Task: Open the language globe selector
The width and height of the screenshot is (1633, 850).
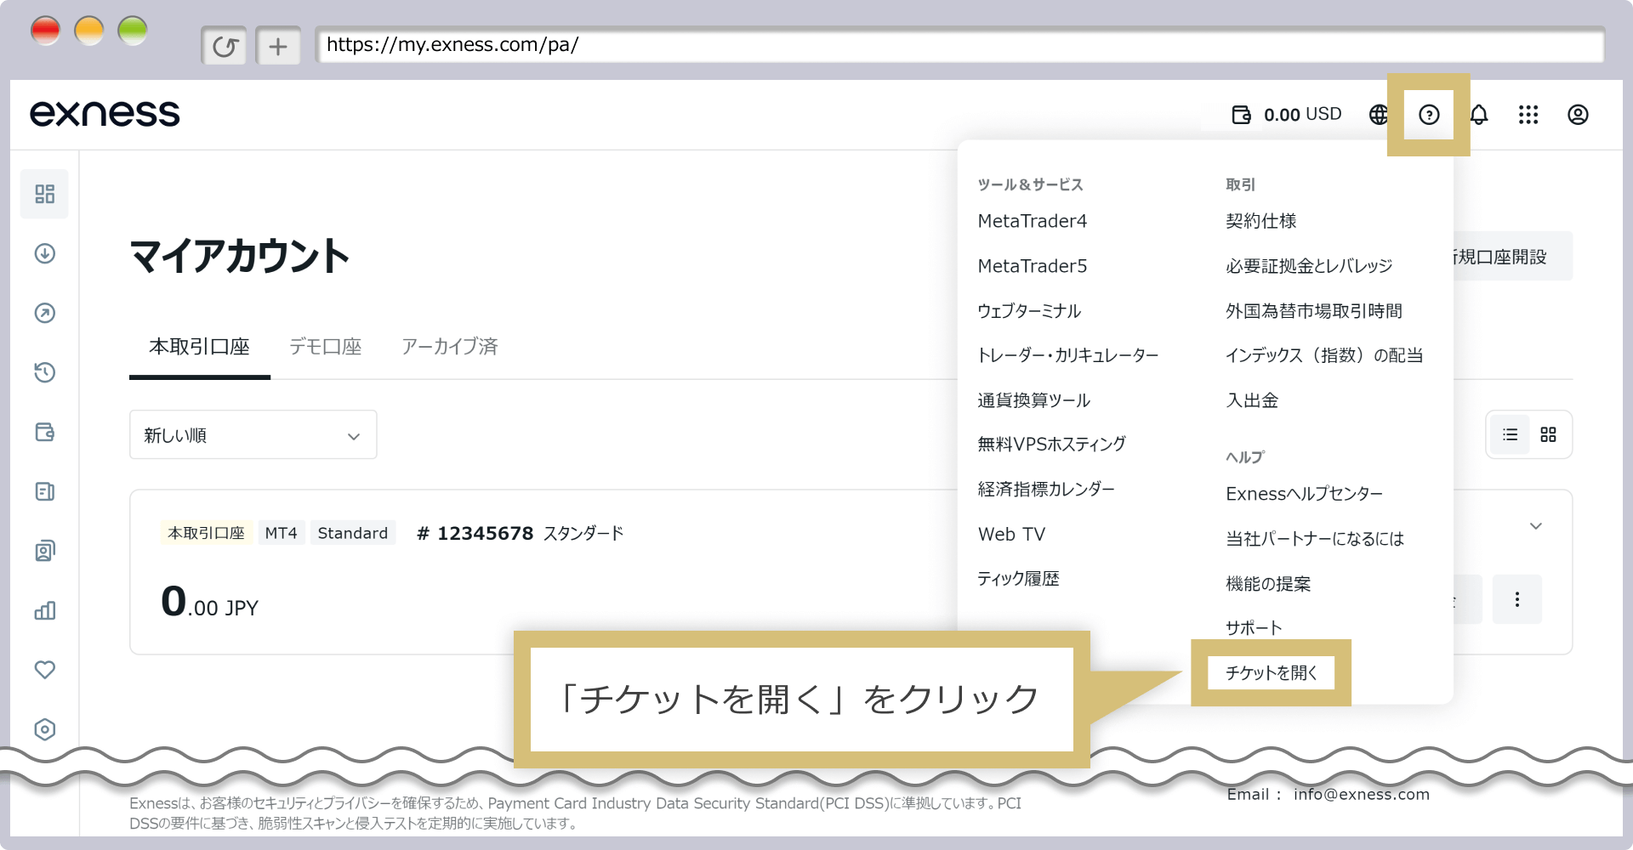Action: tap(1379, 115)
